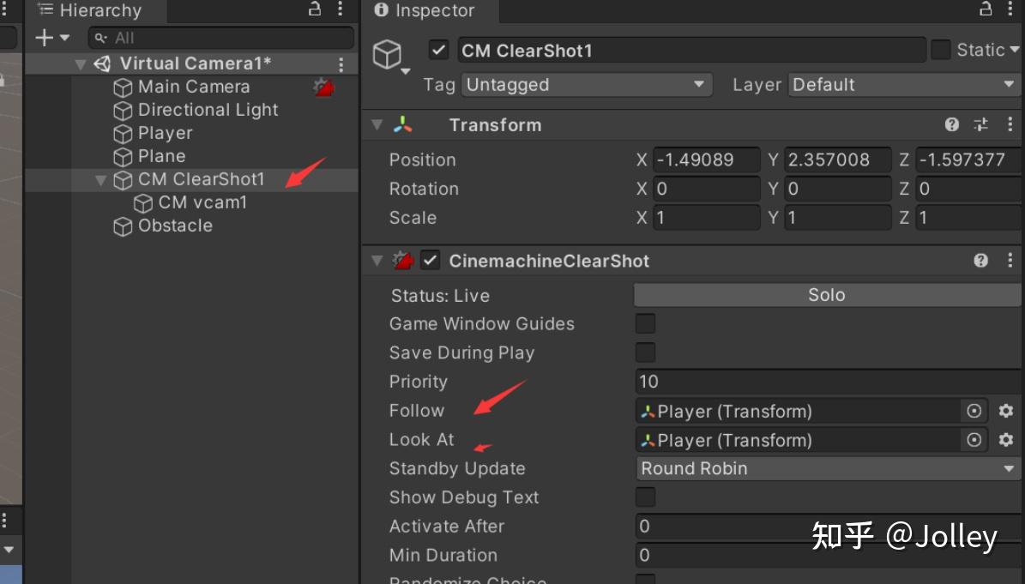Switch to the Inspector tab
The image size is (1025, 584).
[x=428, y=11]
